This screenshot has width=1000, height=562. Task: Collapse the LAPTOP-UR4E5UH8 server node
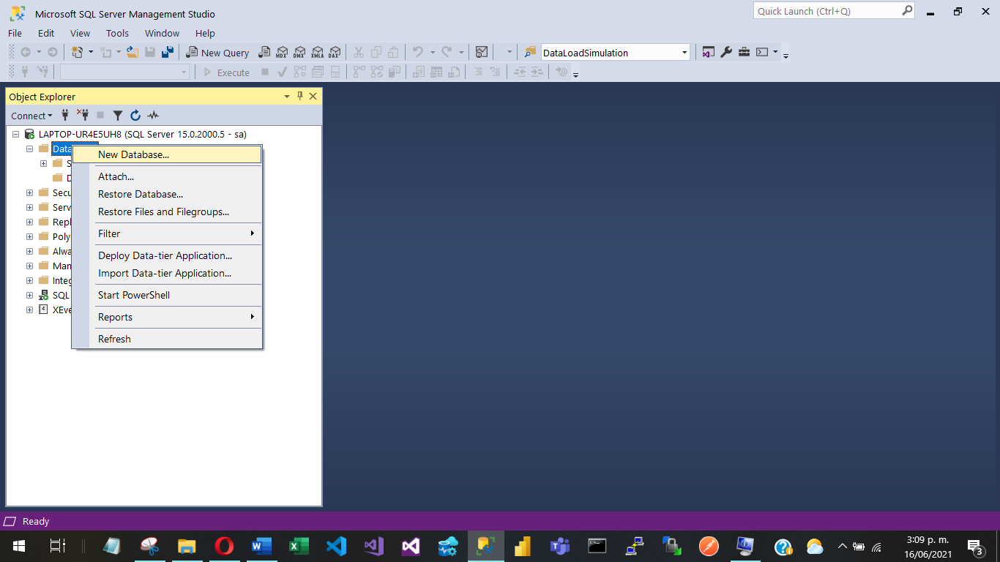click(16, 135)
